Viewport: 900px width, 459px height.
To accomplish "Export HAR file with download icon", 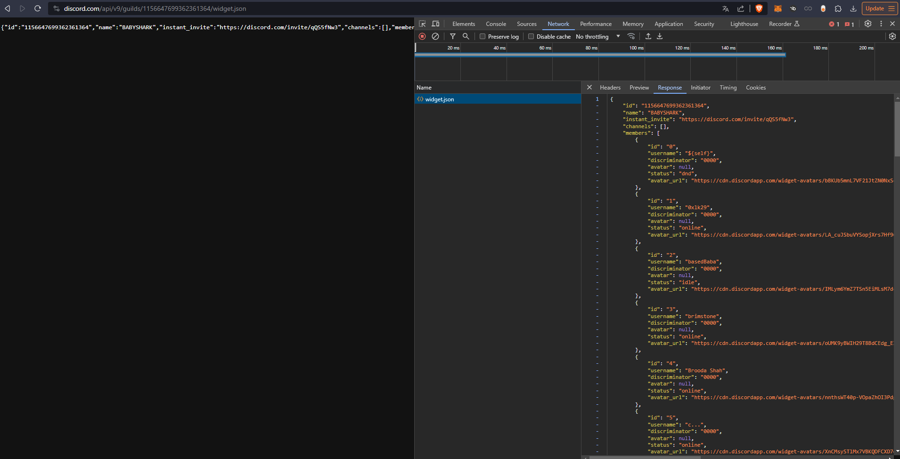I will tap(660, 36).
